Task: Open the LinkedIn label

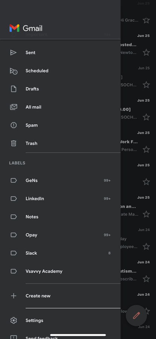Action: click(60, 199)
